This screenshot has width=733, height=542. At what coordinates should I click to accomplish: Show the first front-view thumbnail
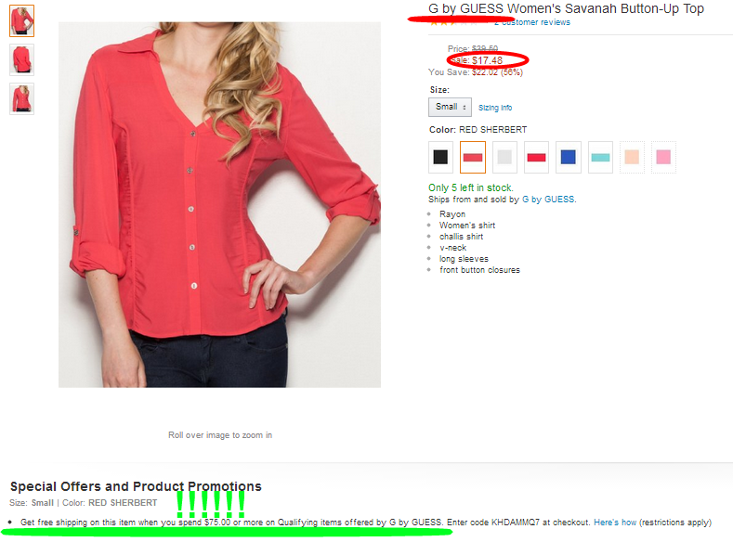22,21
